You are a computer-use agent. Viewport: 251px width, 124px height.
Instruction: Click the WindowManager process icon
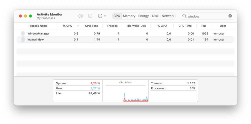point(23,33)
